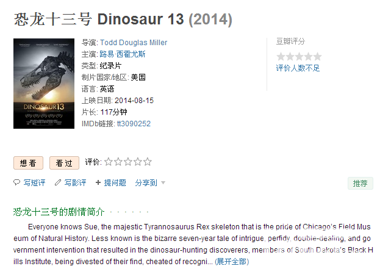The height and width of the screenshot is (280, 391).
Task: Rate the movie four stars
Action: (x=138, y=162)
